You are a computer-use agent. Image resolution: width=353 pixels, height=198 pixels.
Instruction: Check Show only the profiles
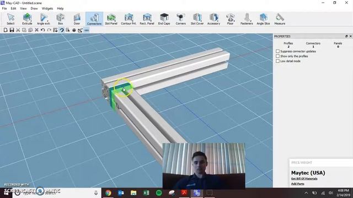click(x=277, y=56)
